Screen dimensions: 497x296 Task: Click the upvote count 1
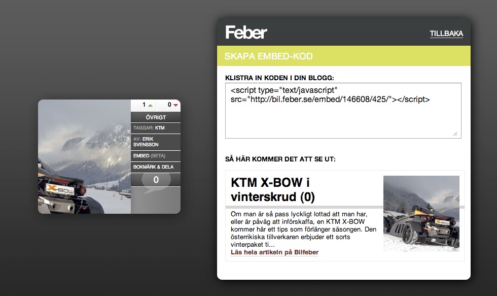[144, 105]
